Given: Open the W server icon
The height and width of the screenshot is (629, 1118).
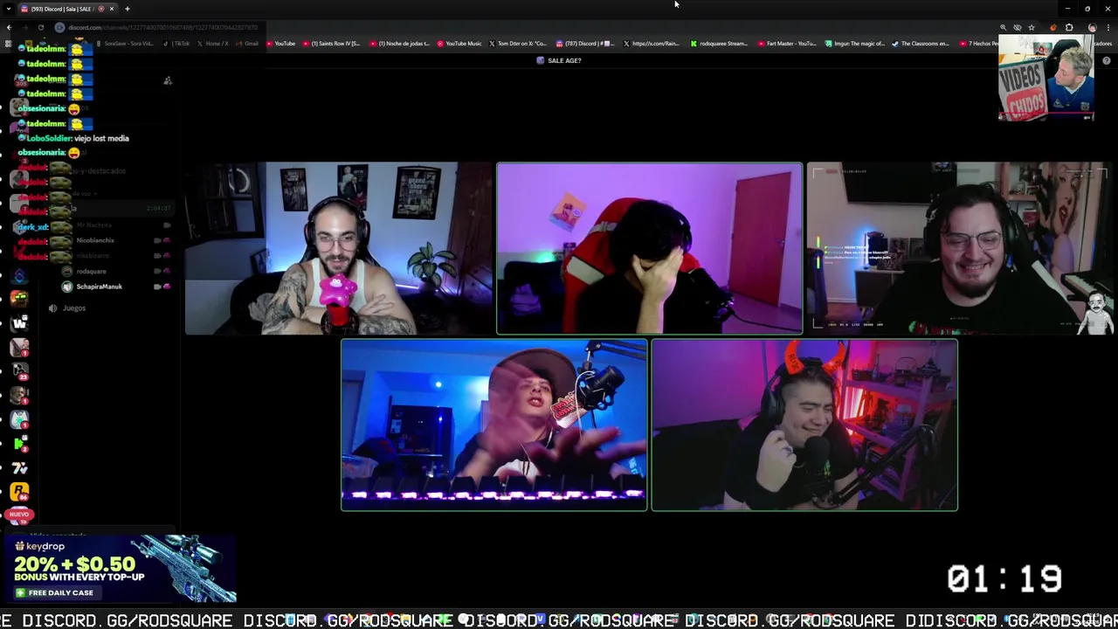Looking at the screenshot, I should point(19,323).
